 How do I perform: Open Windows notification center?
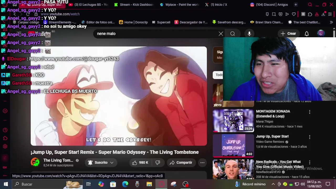tap(328, 184)
